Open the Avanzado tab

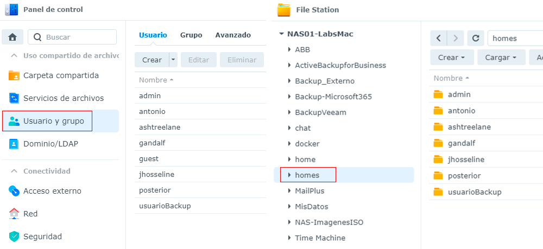point(233,35)
